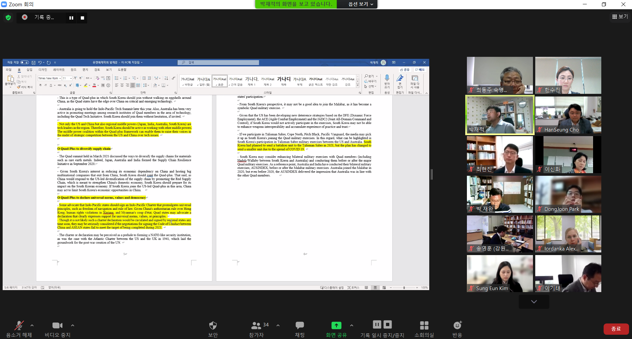Viewport: 632px width, 339px height.
Task: Toggle 기록 일시 중지/중지 recording control
Action: (x=382, y=328)
